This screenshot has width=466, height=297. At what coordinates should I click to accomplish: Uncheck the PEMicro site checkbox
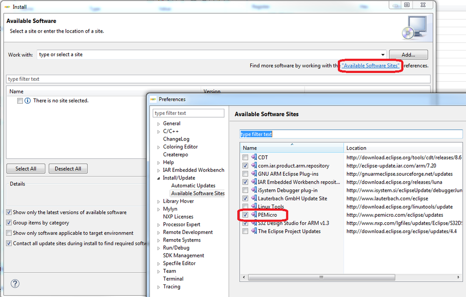[245, 215]
